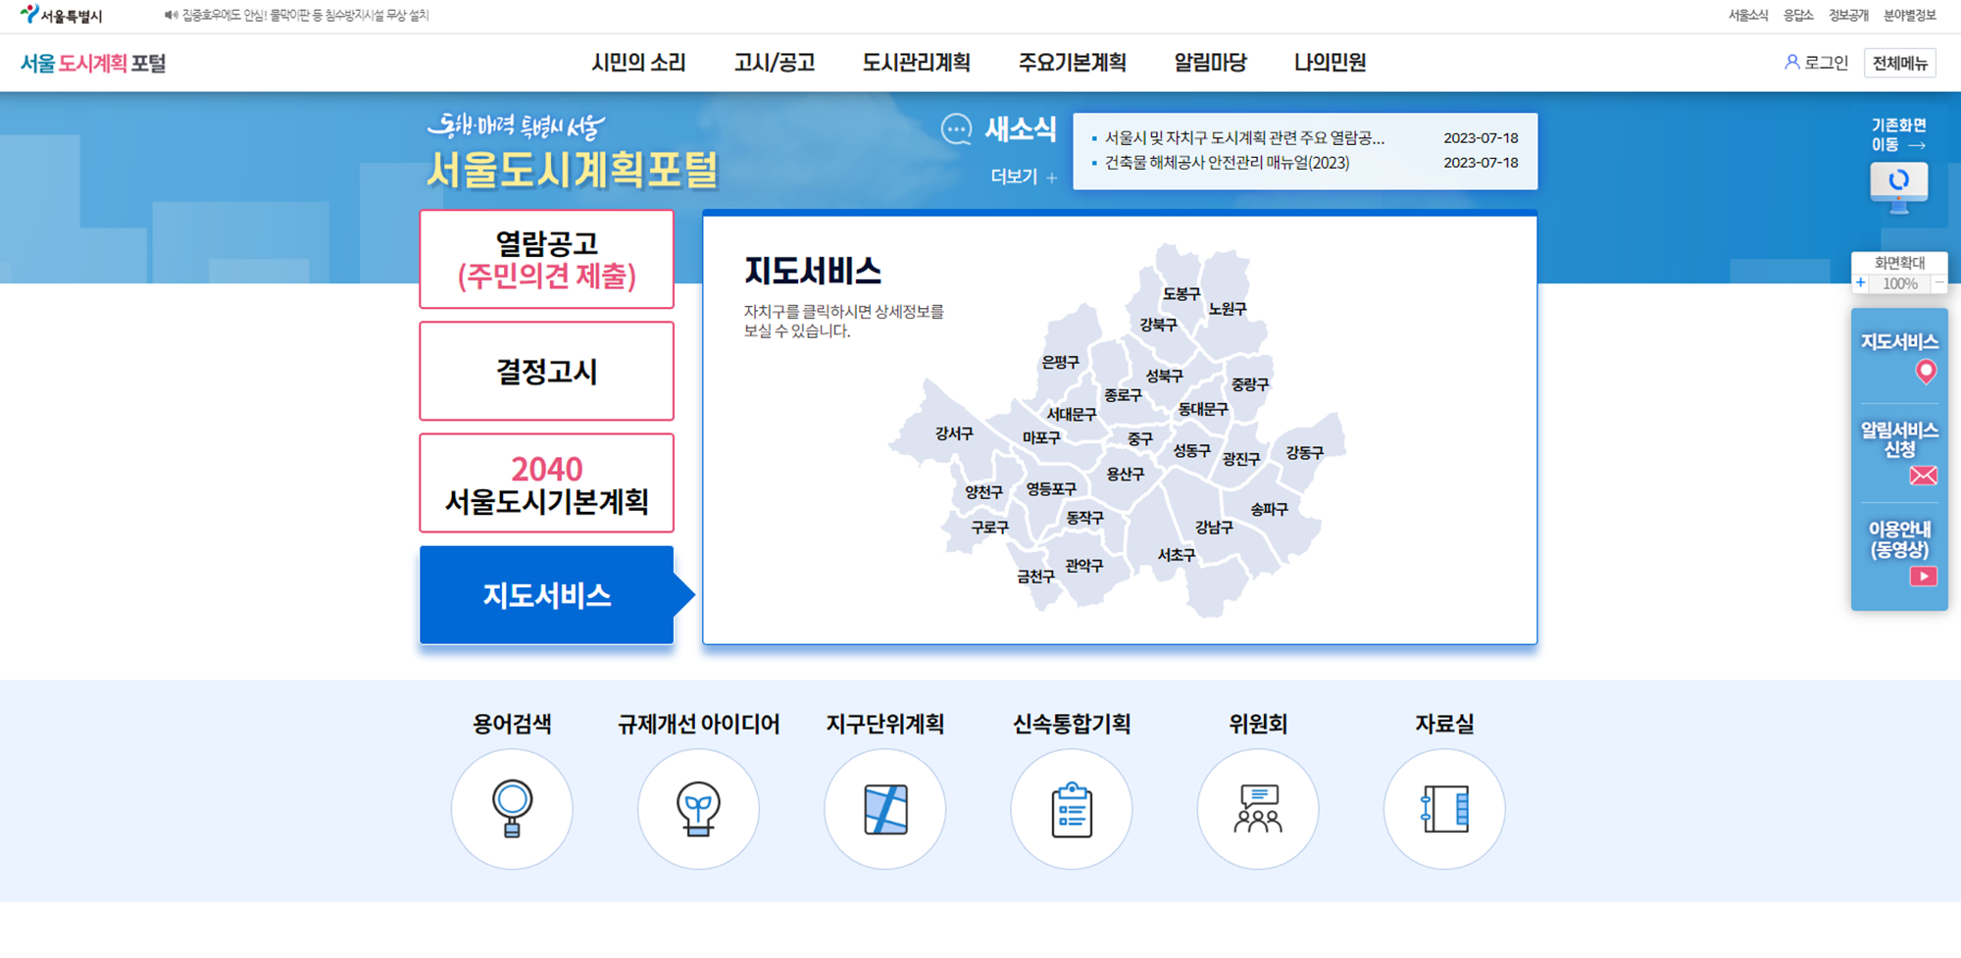Select the blue 지도서비스 tab

[x=547, y=595]
